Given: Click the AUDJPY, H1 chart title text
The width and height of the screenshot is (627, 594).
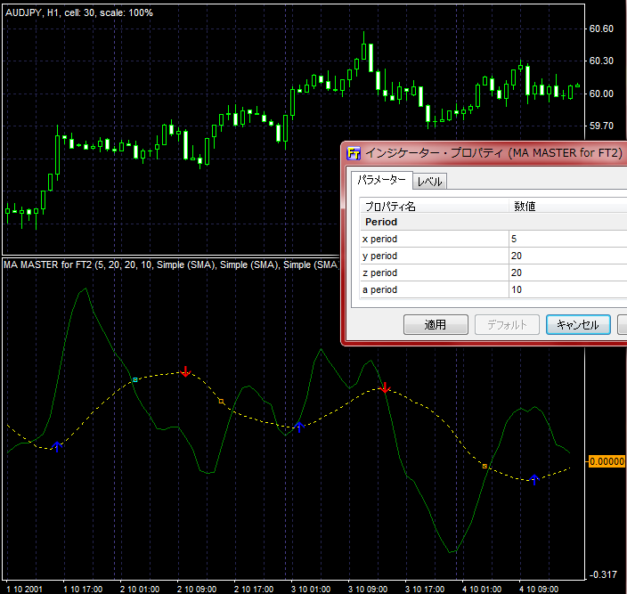Looking at the screenshot, I should pos(79,12).
